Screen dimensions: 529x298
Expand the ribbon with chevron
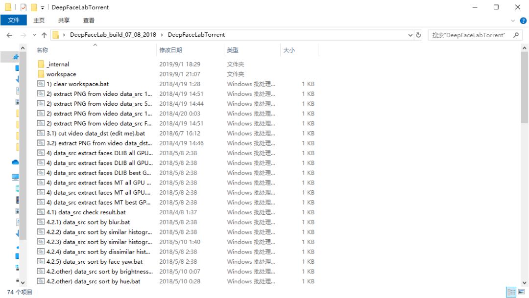513,21
